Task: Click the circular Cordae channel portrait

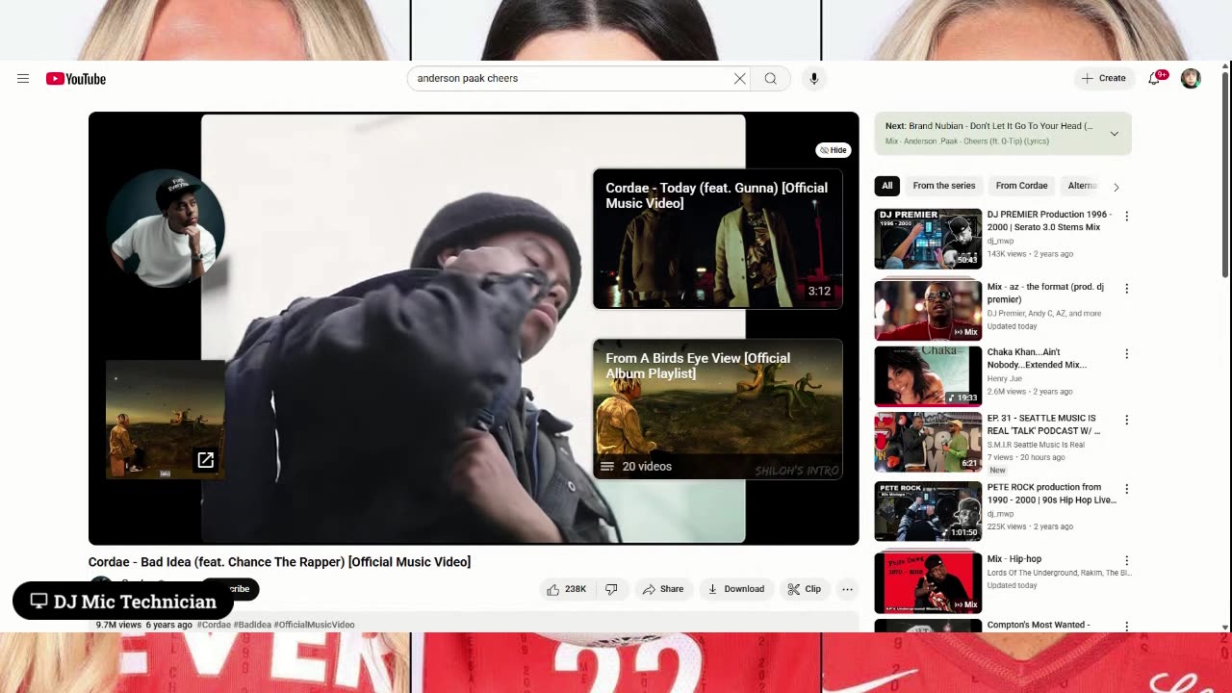Action: pyautogui.click(x=166, y=229)
